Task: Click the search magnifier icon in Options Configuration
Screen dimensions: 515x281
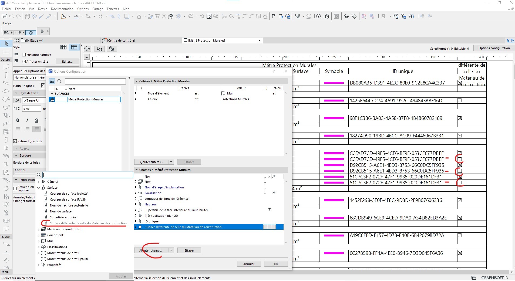Action: 59,81
